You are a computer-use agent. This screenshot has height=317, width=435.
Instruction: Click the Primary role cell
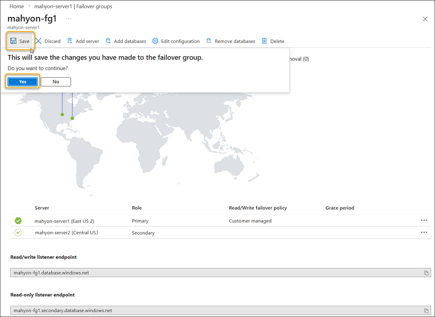[140, 221]
